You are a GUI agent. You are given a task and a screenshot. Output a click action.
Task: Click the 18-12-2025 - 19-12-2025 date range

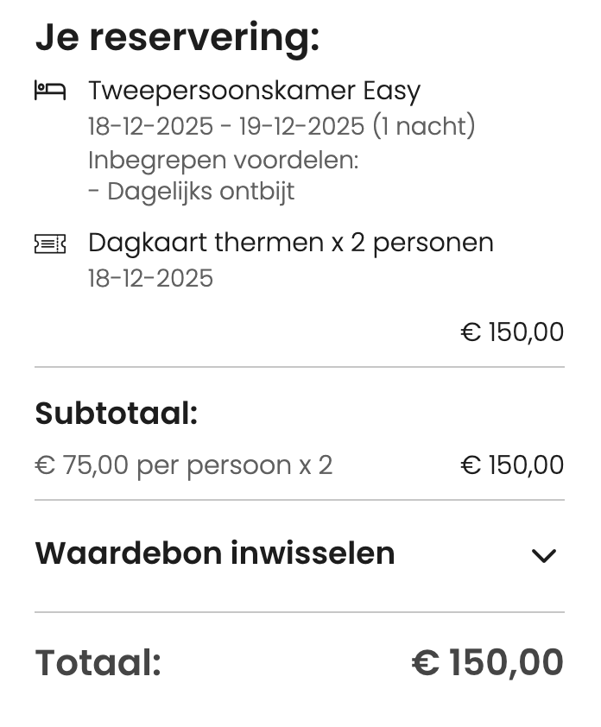281,126
